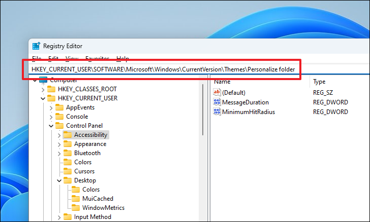
Task: Click the Desktop folder icon
Action: pyautogui.click(x=68, y=180)
